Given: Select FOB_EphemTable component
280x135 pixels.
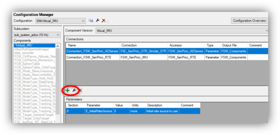Looking at the screenshot, I should tap(27, 64).
